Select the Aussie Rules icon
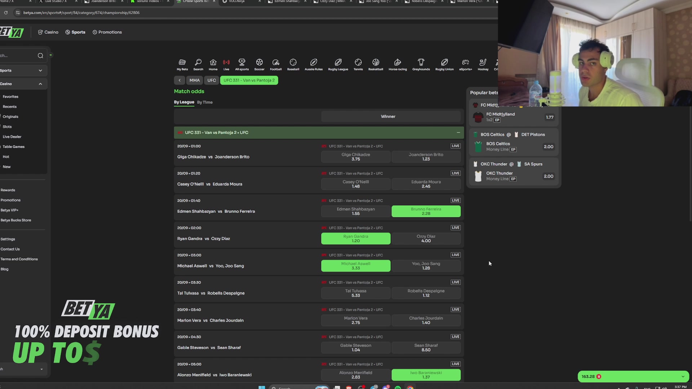The image size is (692, 389). [x=314, y=65]
